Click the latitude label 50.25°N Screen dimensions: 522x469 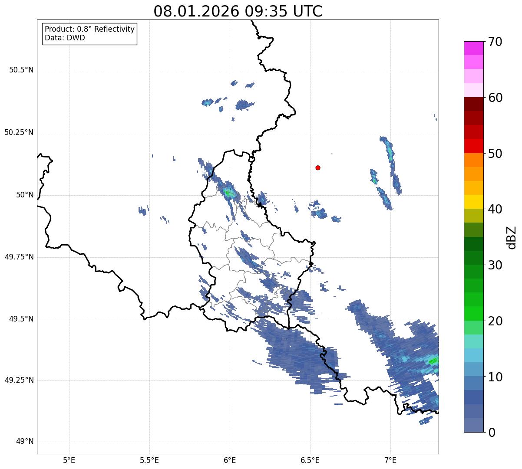click(19, 132)
